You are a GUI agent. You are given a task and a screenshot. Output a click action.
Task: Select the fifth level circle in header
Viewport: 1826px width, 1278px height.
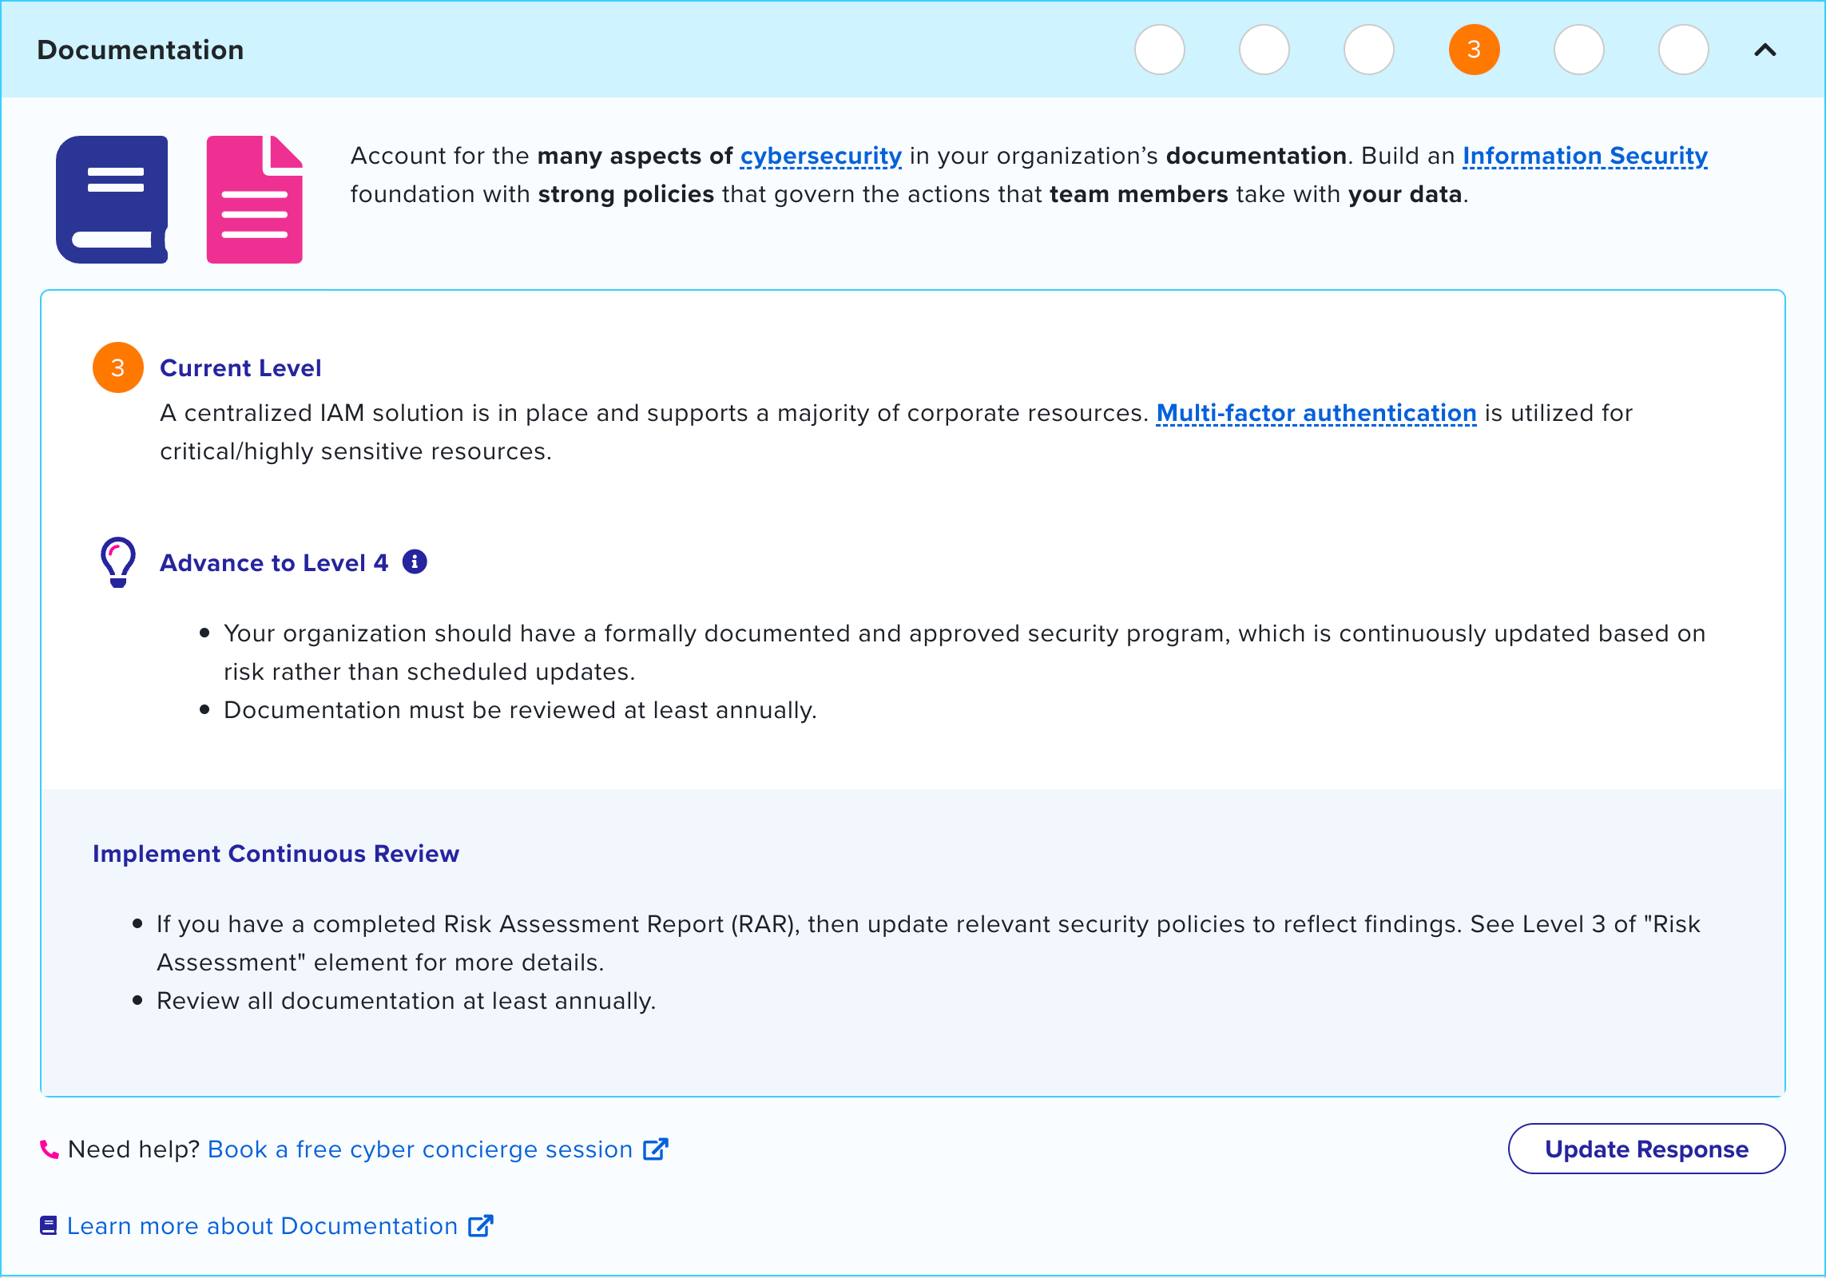[1579, 50]
